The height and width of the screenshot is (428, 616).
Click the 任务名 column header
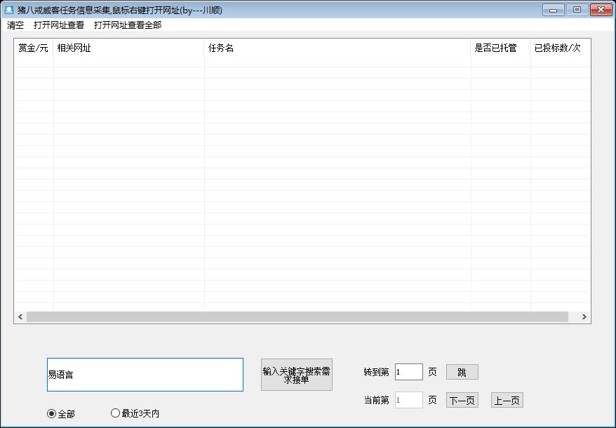pyautogui.click(x=337, y=48)
